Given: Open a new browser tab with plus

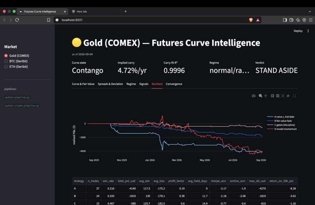Looking at the screenshot, I should click(x=125, y=11).
